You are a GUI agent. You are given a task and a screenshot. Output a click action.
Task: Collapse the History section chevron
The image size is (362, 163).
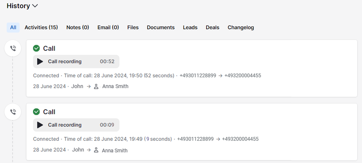[x=35, y=6]
